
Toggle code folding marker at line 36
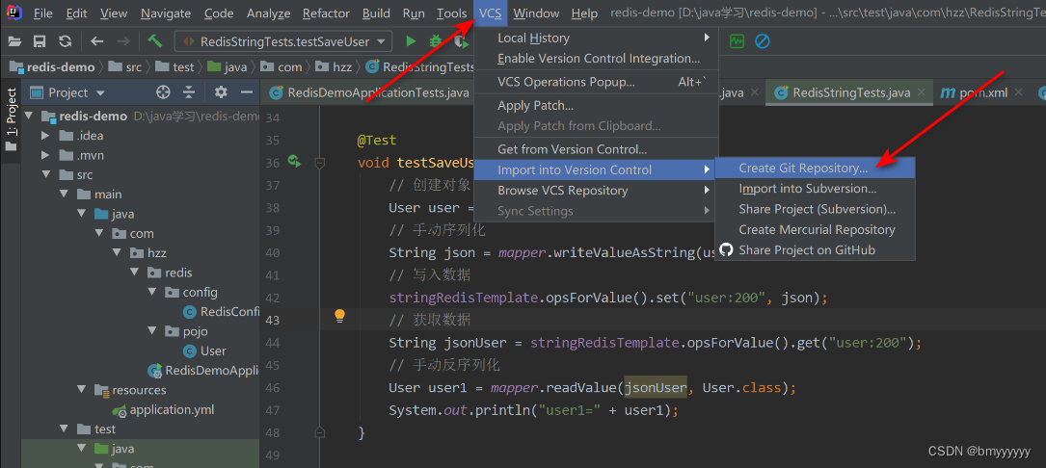point(319,162)
